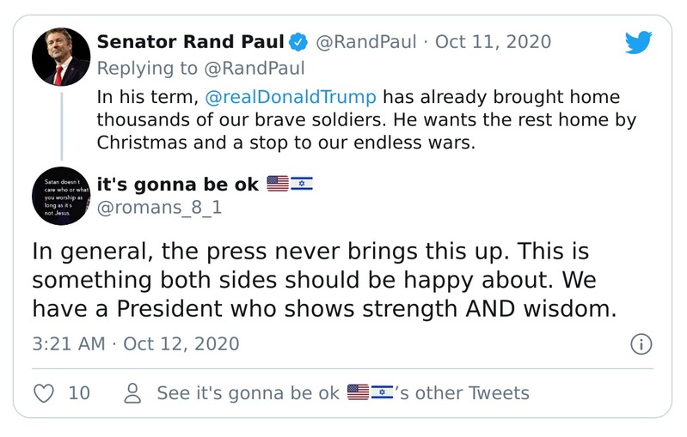Like the tweet with the heart icon
Screen dimensions: 687x437
click(x=44, y=393)
